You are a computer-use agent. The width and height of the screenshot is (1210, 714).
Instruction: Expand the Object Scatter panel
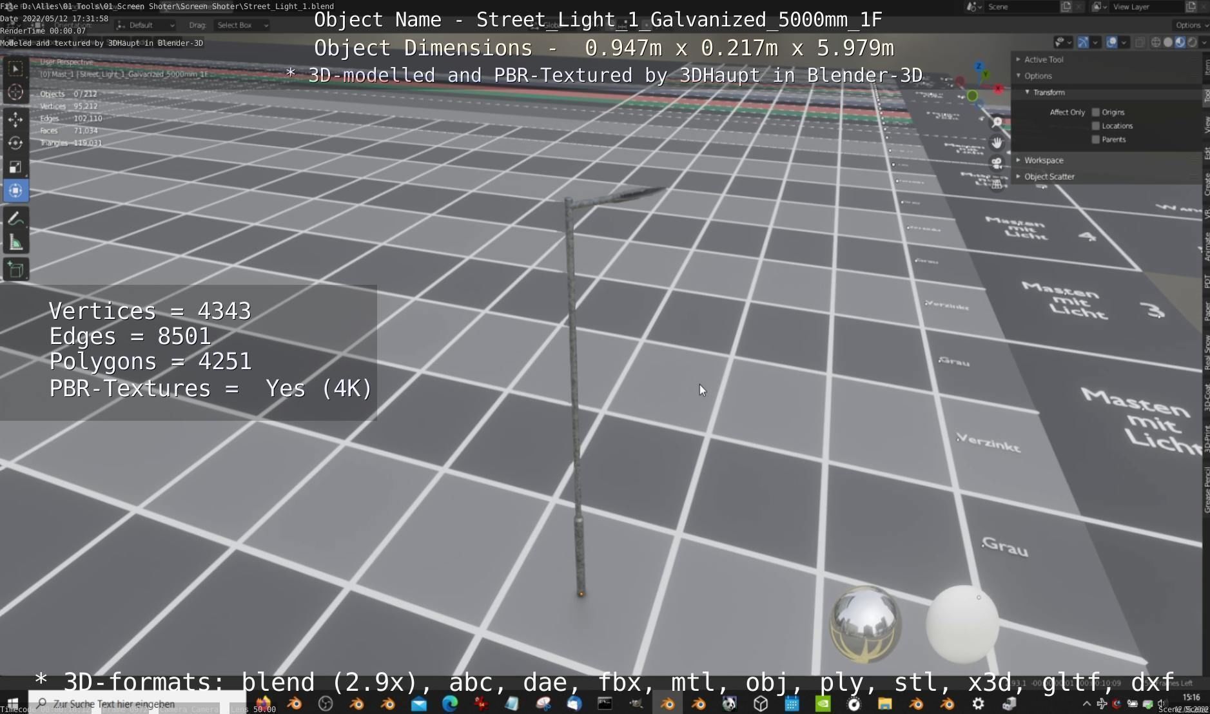(1107, 177)
